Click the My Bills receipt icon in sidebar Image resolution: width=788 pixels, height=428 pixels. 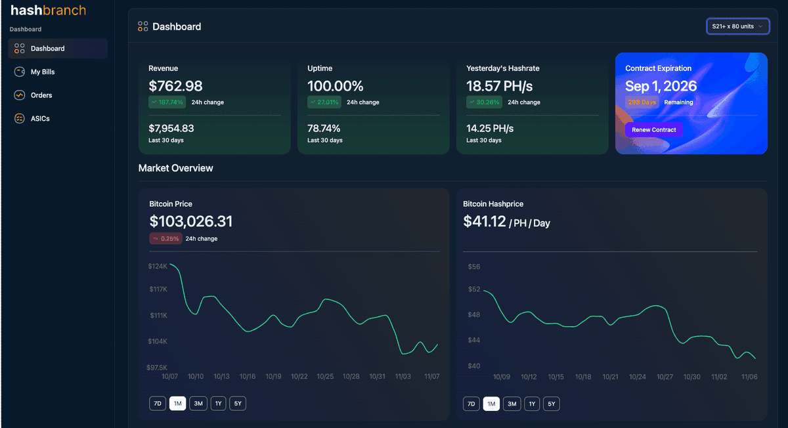[18, 72]
